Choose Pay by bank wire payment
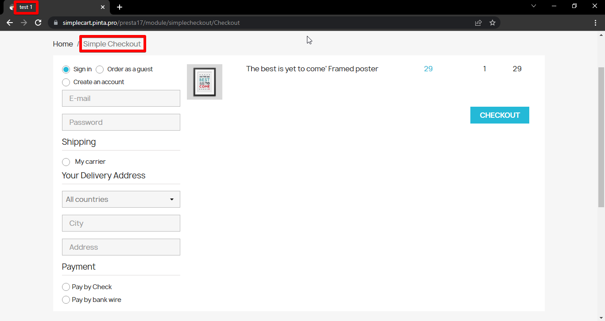The height and width of the screenshot is (321, 605). [66, 300]
